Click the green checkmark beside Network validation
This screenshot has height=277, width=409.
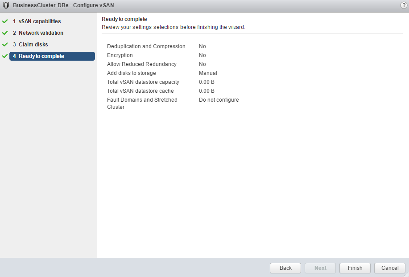coord(5,33)
